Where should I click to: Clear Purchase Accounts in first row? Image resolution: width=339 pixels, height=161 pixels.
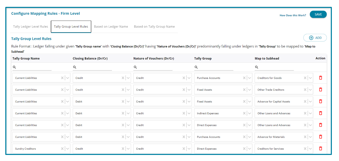pyautogui.click(x=244, y=78)
